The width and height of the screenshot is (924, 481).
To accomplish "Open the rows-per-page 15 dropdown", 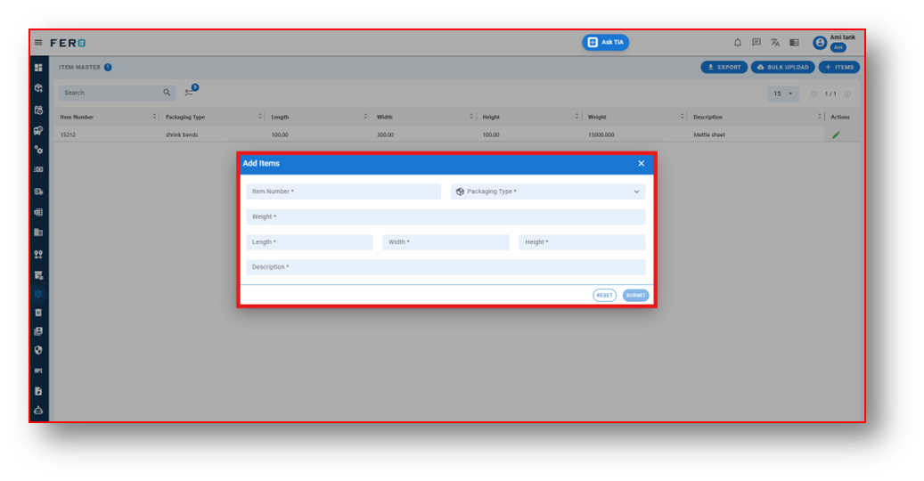I will [783, 94].
